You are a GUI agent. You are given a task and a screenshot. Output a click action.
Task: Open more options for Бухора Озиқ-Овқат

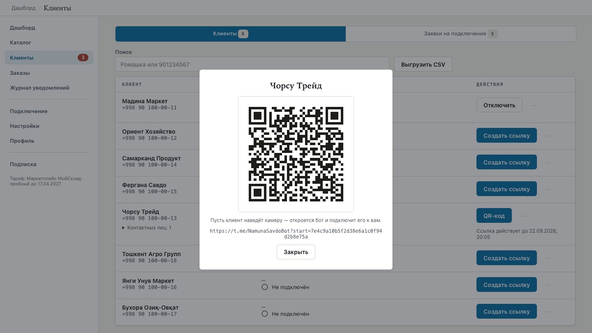point(548,312)
